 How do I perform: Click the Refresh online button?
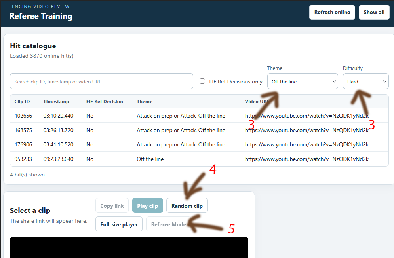pos(332,12)
